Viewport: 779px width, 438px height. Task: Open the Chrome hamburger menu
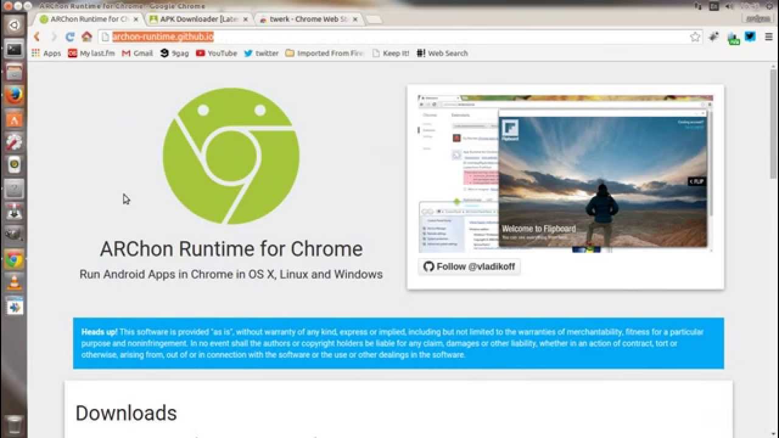[x=769, y=37]
